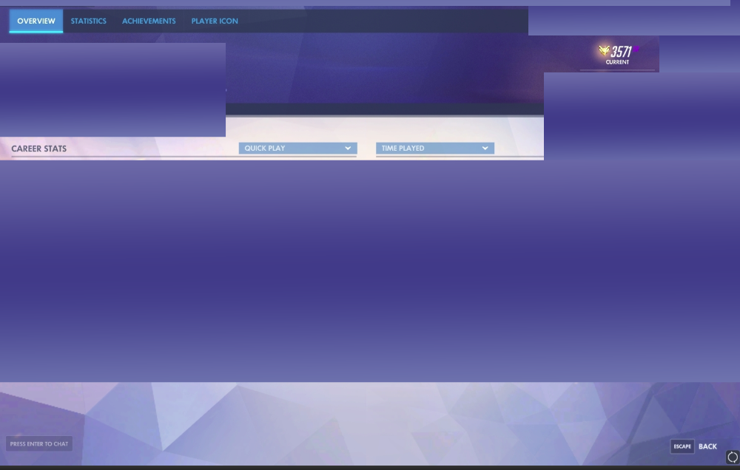Click the gold winged rank emblem

pos(604,50)
